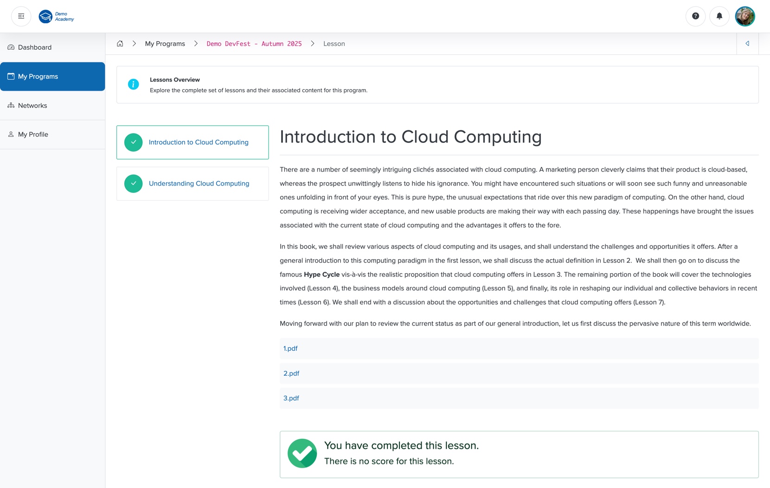Go to Dashboard in the sidebar

click(35, 47)
